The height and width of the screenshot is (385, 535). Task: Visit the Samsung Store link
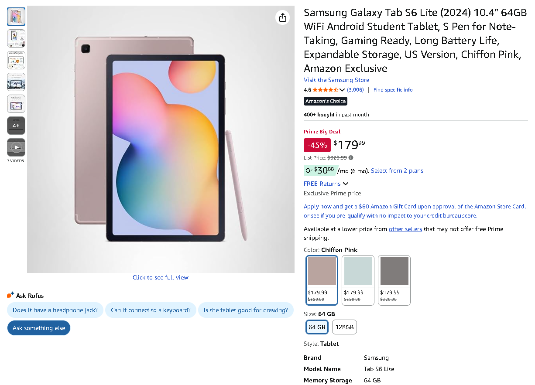tap(336, 80)
